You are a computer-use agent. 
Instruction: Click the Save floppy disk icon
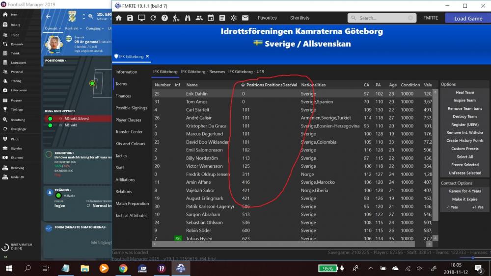(130, 18)
